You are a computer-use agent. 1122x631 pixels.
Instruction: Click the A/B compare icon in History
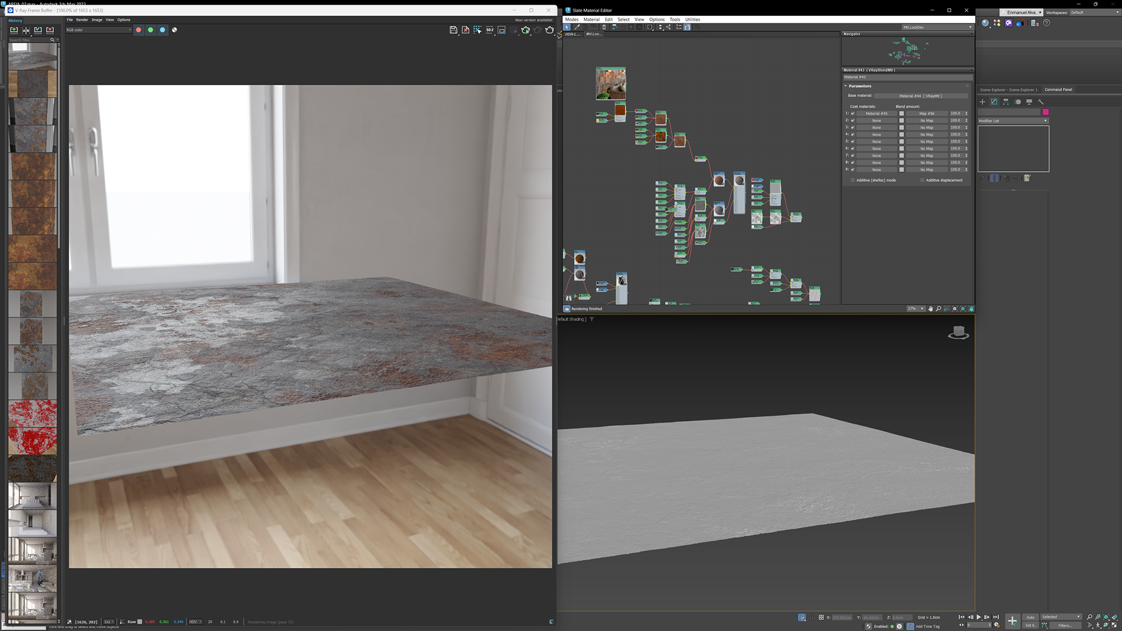pos(26,30)
